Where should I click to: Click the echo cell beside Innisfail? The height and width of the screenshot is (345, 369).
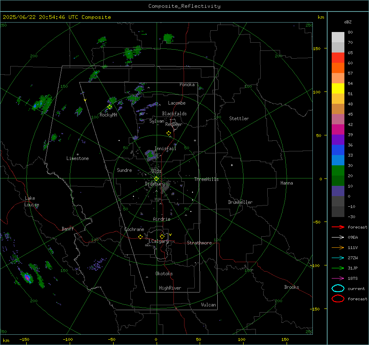click(150, 155)
